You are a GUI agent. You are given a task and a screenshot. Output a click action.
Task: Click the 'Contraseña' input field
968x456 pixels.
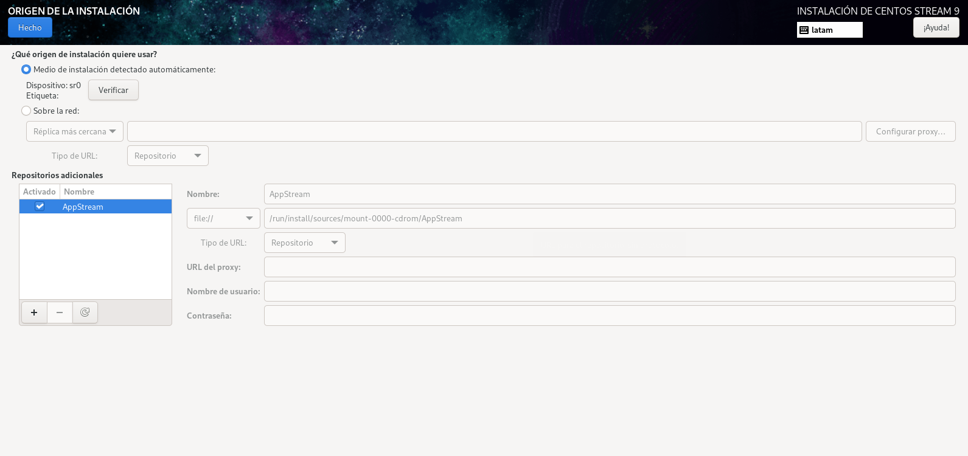click(x=609, y=316)
